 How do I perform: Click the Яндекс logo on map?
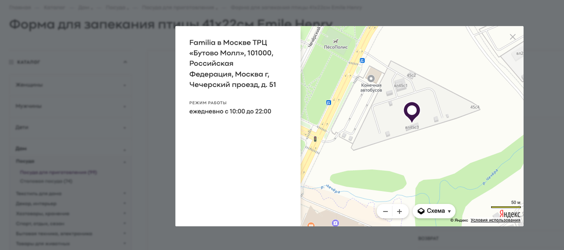point(509,214)
